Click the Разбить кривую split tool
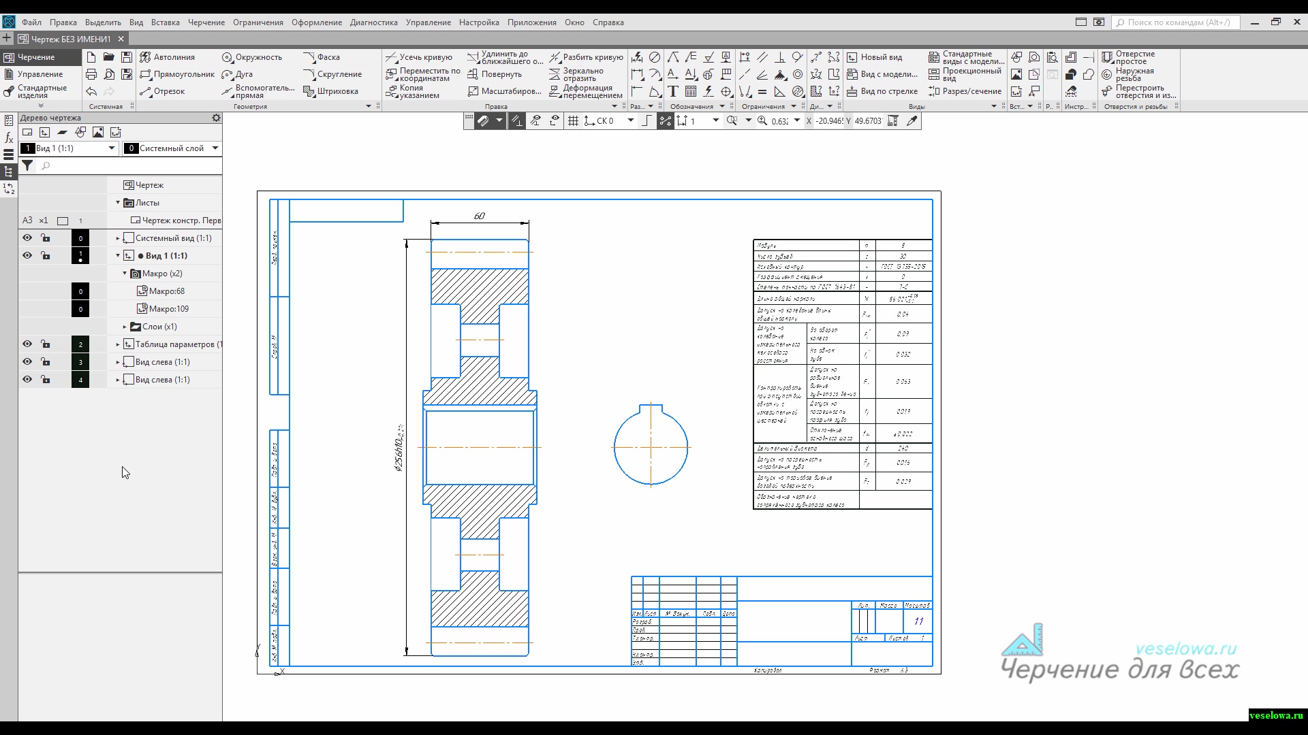1308x735 pixels. coord(586,57)
